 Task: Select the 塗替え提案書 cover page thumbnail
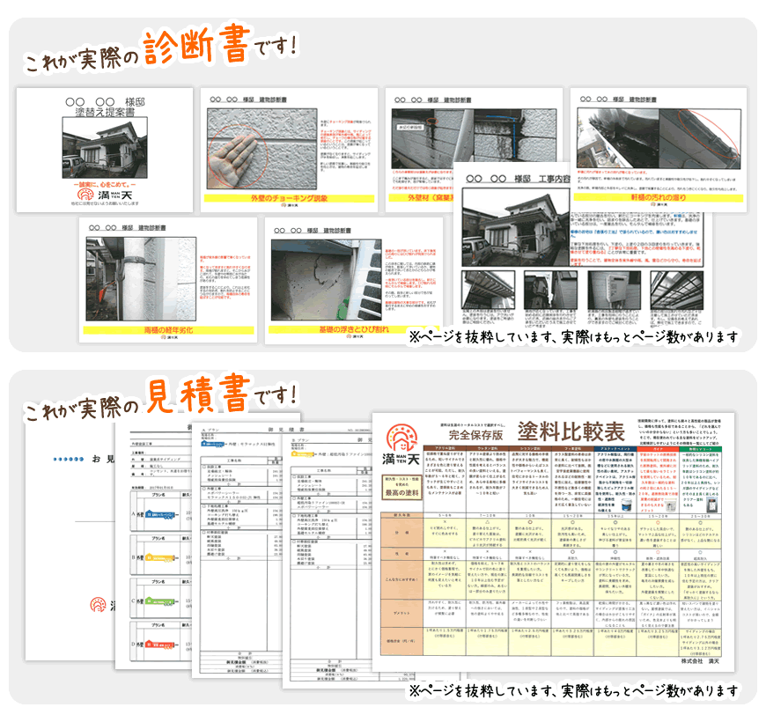click(x=105, y=150)
